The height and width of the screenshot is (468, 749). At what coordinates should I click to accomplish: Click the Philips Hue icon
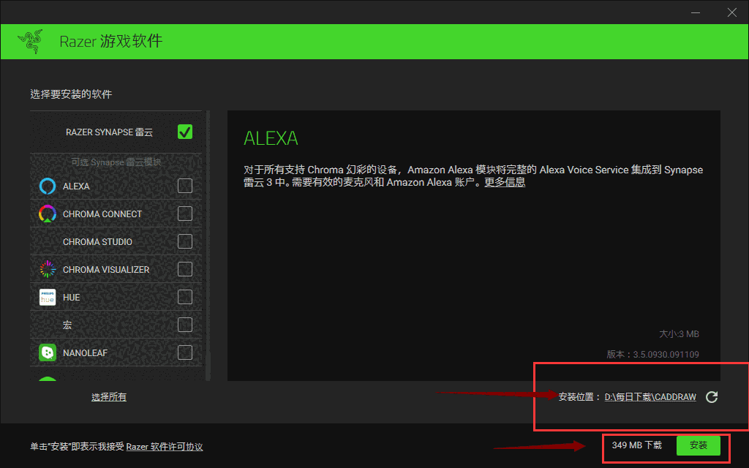tap(48, 297)
